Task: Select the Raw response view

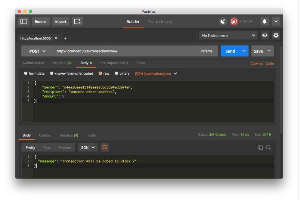Action: tap(47, 147)
